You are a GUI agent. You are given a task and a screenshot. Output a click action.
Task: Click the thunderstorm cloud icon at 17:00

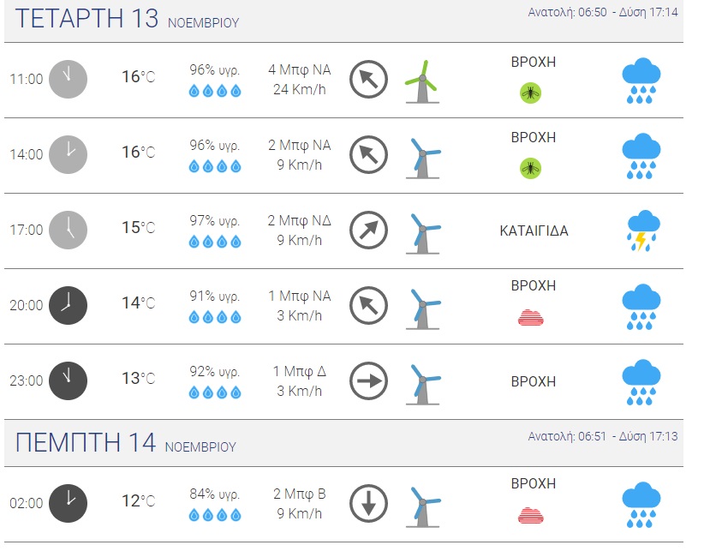point(641,231)
